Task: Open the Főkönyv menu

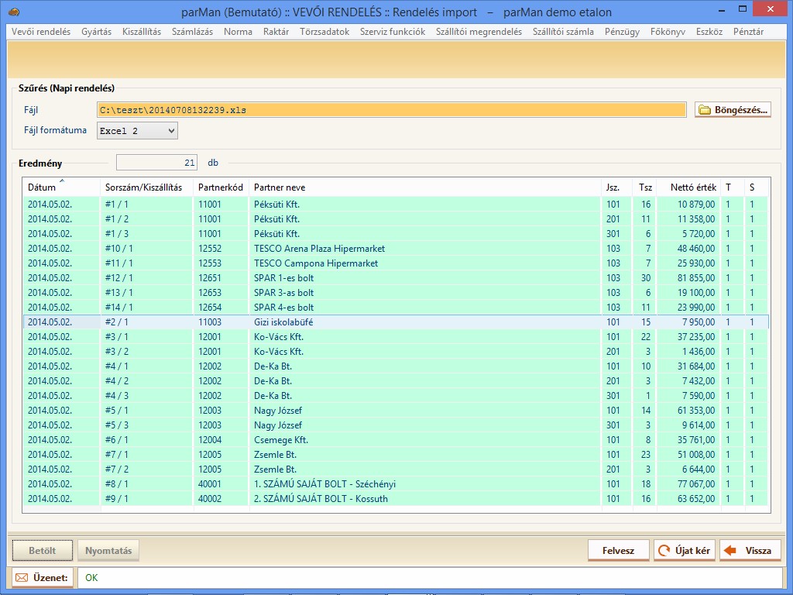Action: pyautogui.click(x=668, y=31)
